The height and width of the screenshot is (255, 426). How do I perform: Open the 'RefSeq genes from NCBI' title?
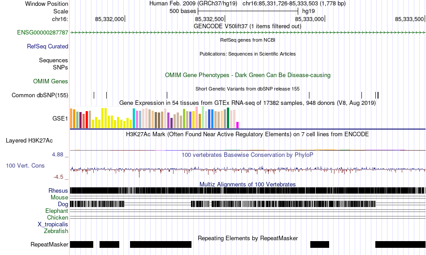(248, 40)
